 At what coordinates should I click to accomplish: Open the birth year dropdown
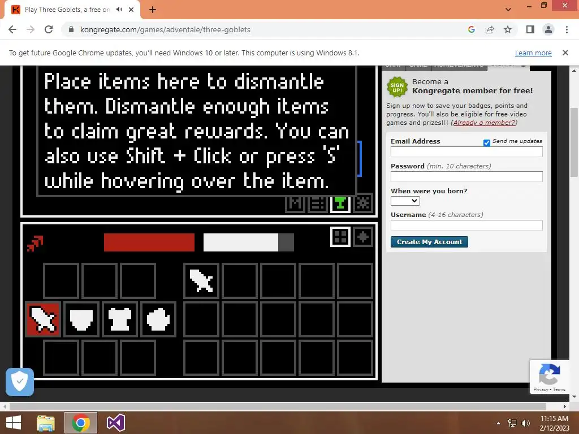tap(405, 201)
